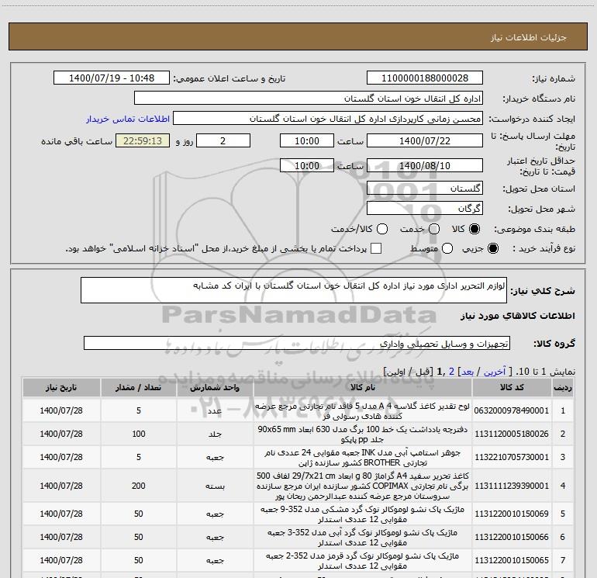Click the تعداد / مقدار column header
Viewport: 597px width, 578px height.
pyautogui.click(x=139, y=388)
